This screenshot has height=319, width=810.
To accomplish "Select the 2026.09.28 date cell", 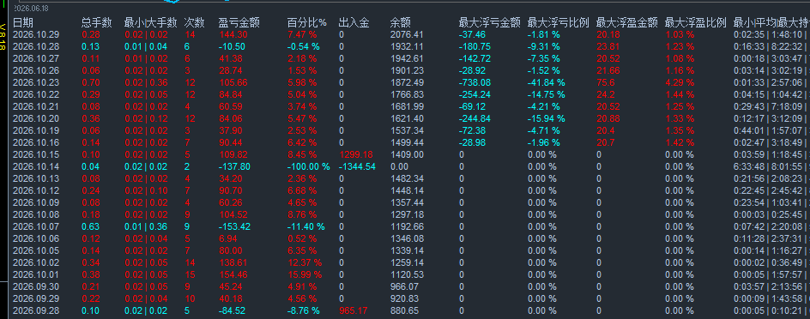I will pyautogui.click(x=35, y=310).
